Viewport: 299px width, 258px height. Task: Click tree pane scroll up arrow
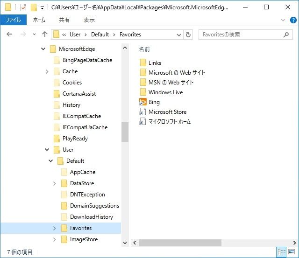(x=125, y=48)
